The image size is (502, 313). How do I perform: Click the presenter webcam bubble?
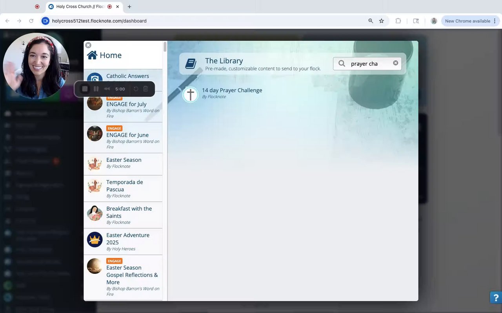click(x=36, y=66)
